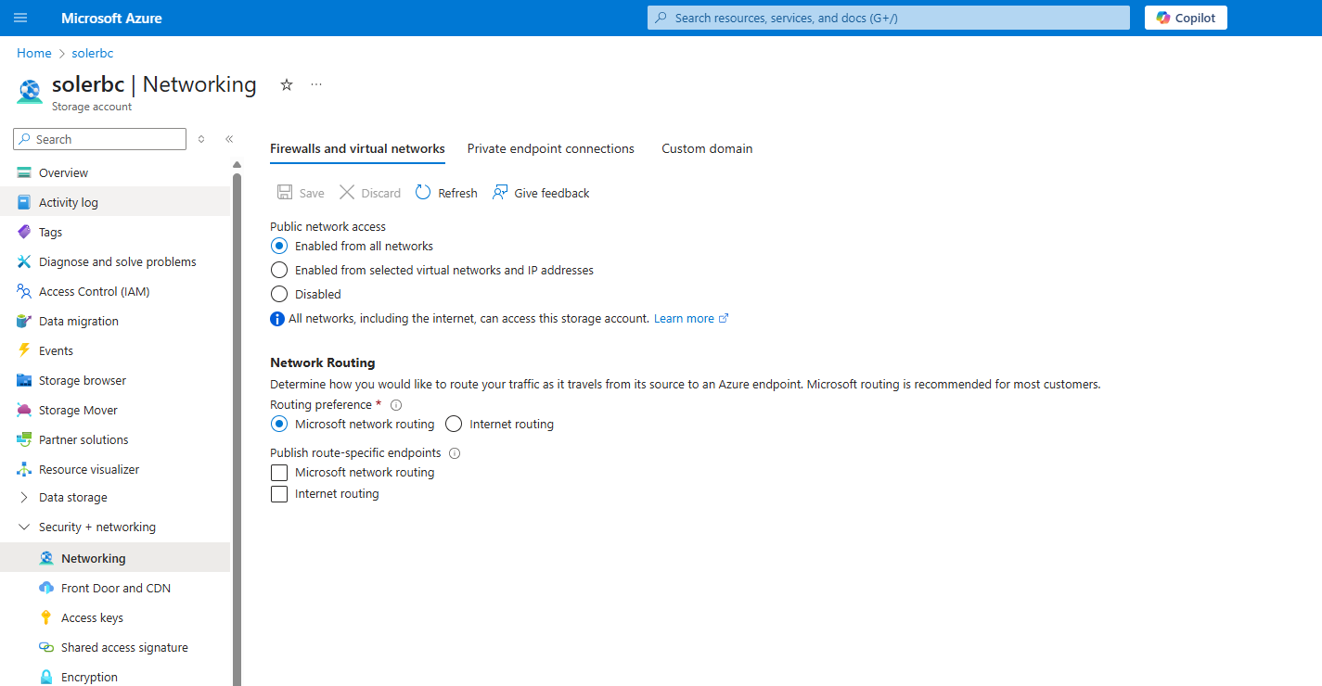Click the favorite star icon beside Networking

click(287, 85)
